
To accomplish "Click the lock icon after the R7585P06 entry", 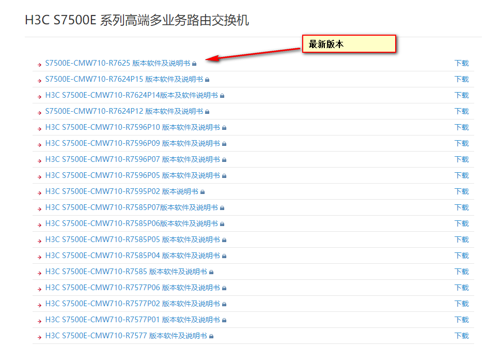I will [x=222, y=224].
